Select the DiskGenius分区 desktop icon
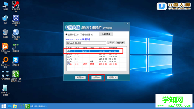Viewport: 194px width, 109px height. coord(5,48)
